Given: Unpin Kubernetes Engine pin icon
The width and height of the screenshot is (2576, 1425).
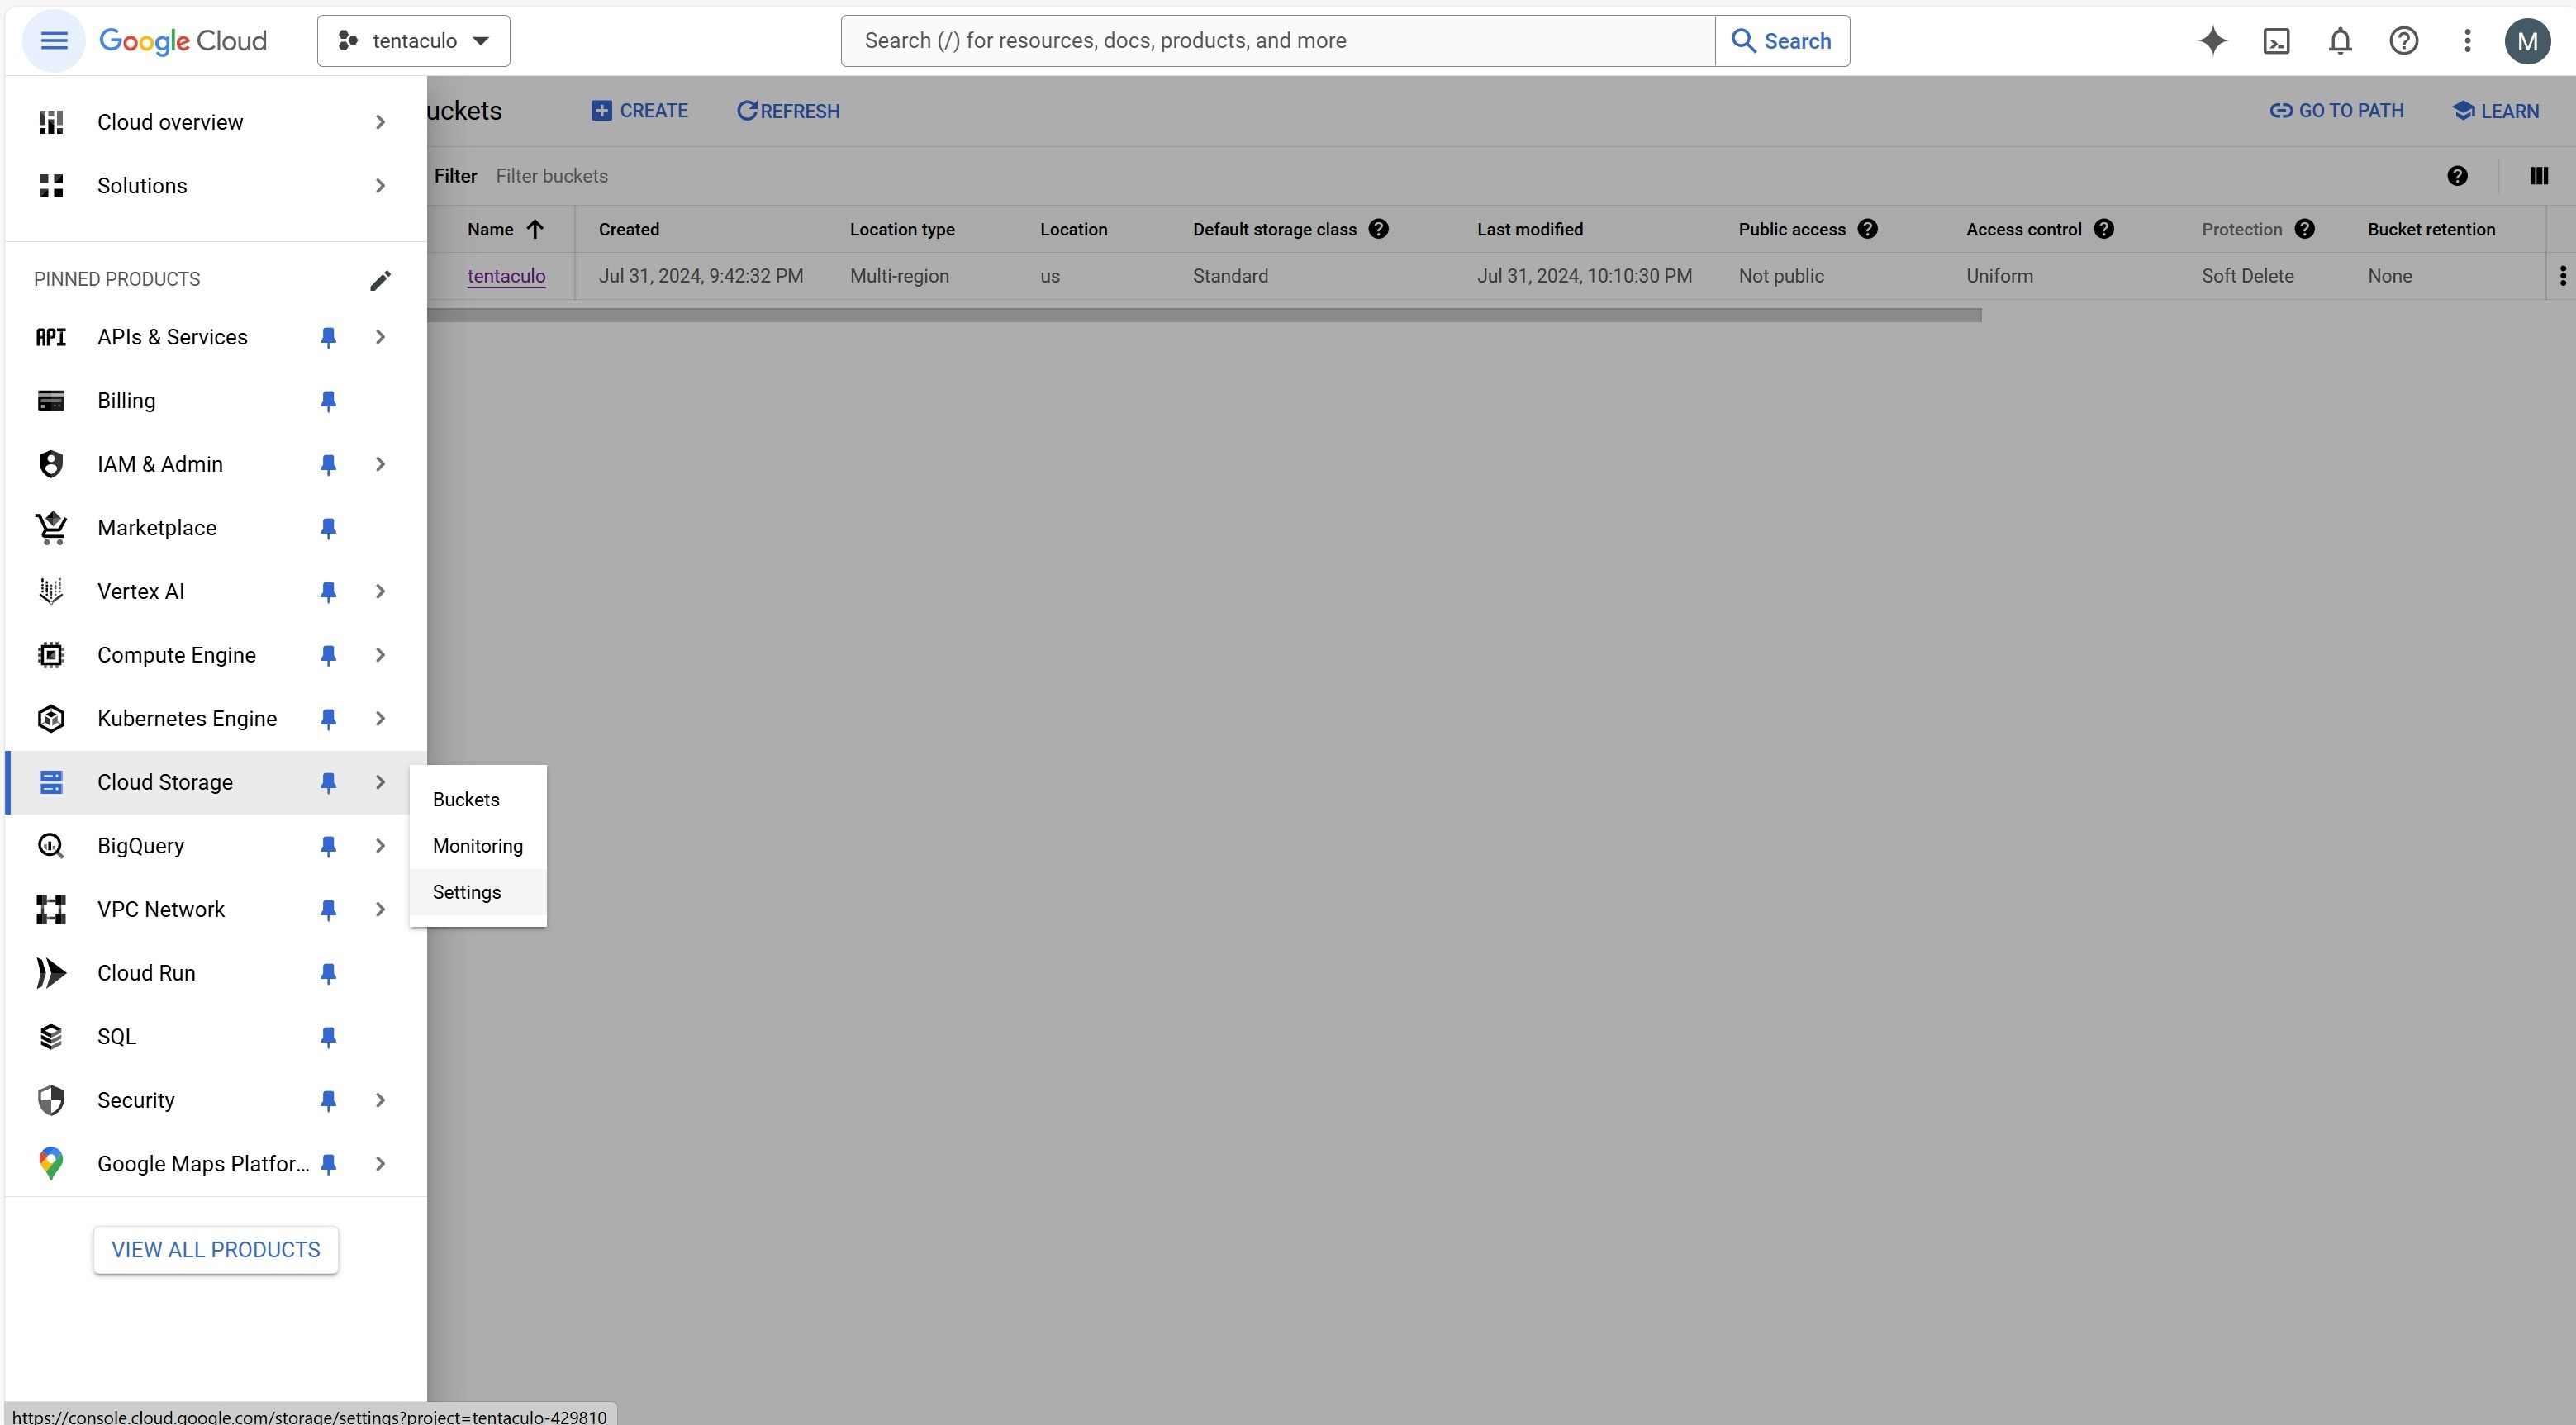Looking at the screenshot, I should [x=328, y=719].
